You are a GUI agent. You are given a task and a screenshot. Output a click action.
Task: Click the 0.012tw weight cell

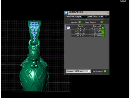pyautogui.click(x=98, y=31)
